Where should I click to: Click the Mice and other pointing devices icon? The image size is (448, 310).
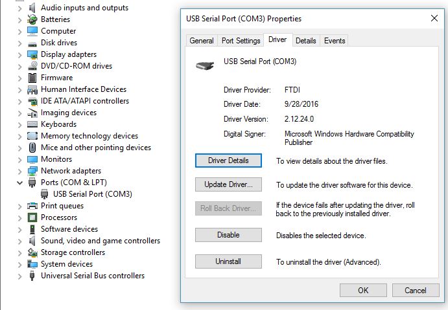[x=32, y=148]
